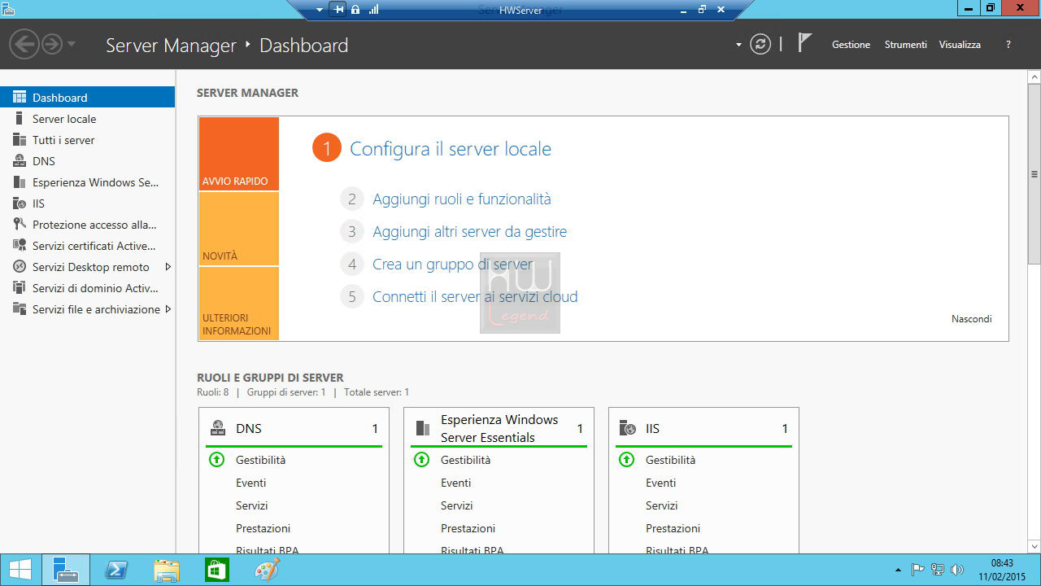This screenshot has height=586, width=1041.
Task: Open Paint from the taskbar
Action: coord(267,571)
